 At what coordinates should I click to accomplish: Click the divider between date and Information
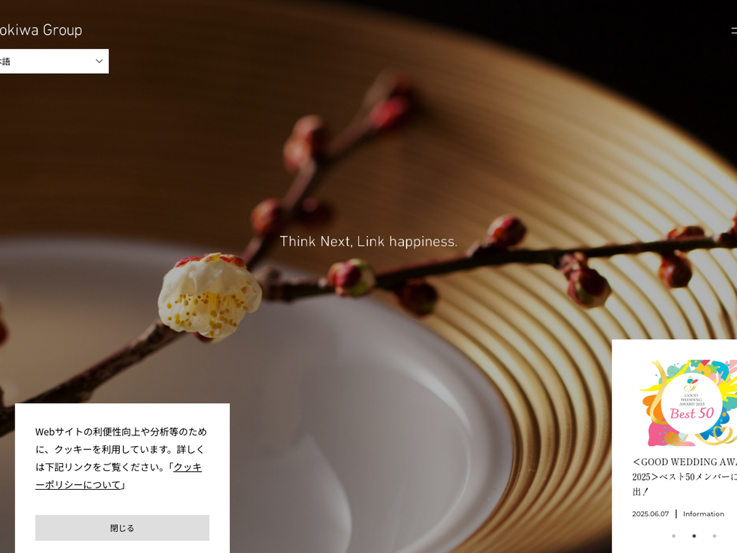tap(676, 514)
